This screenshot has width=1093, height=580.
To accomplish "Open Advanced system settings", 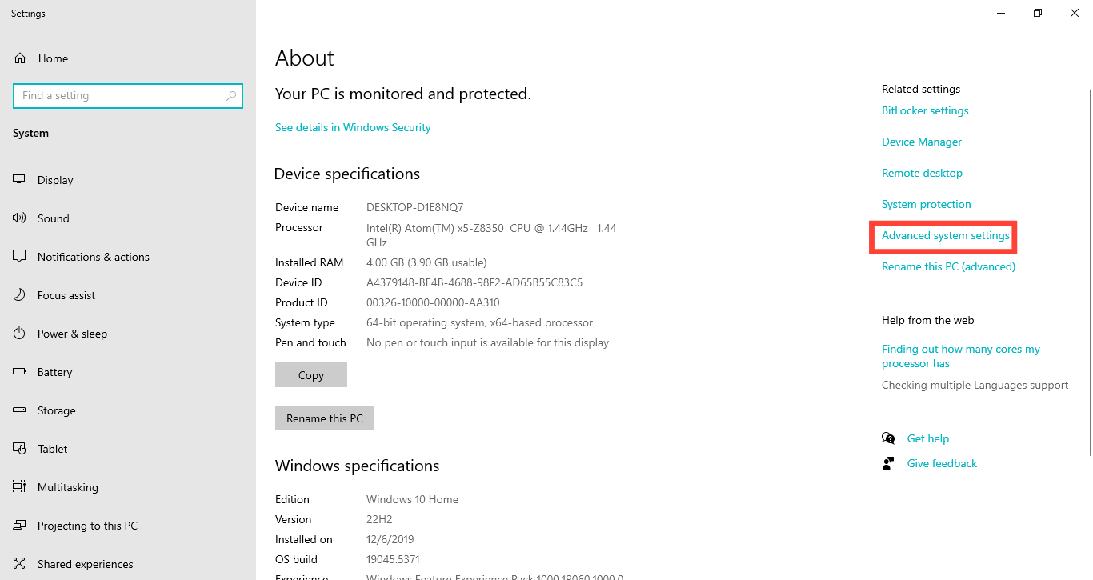I will [x=944, y=236].
